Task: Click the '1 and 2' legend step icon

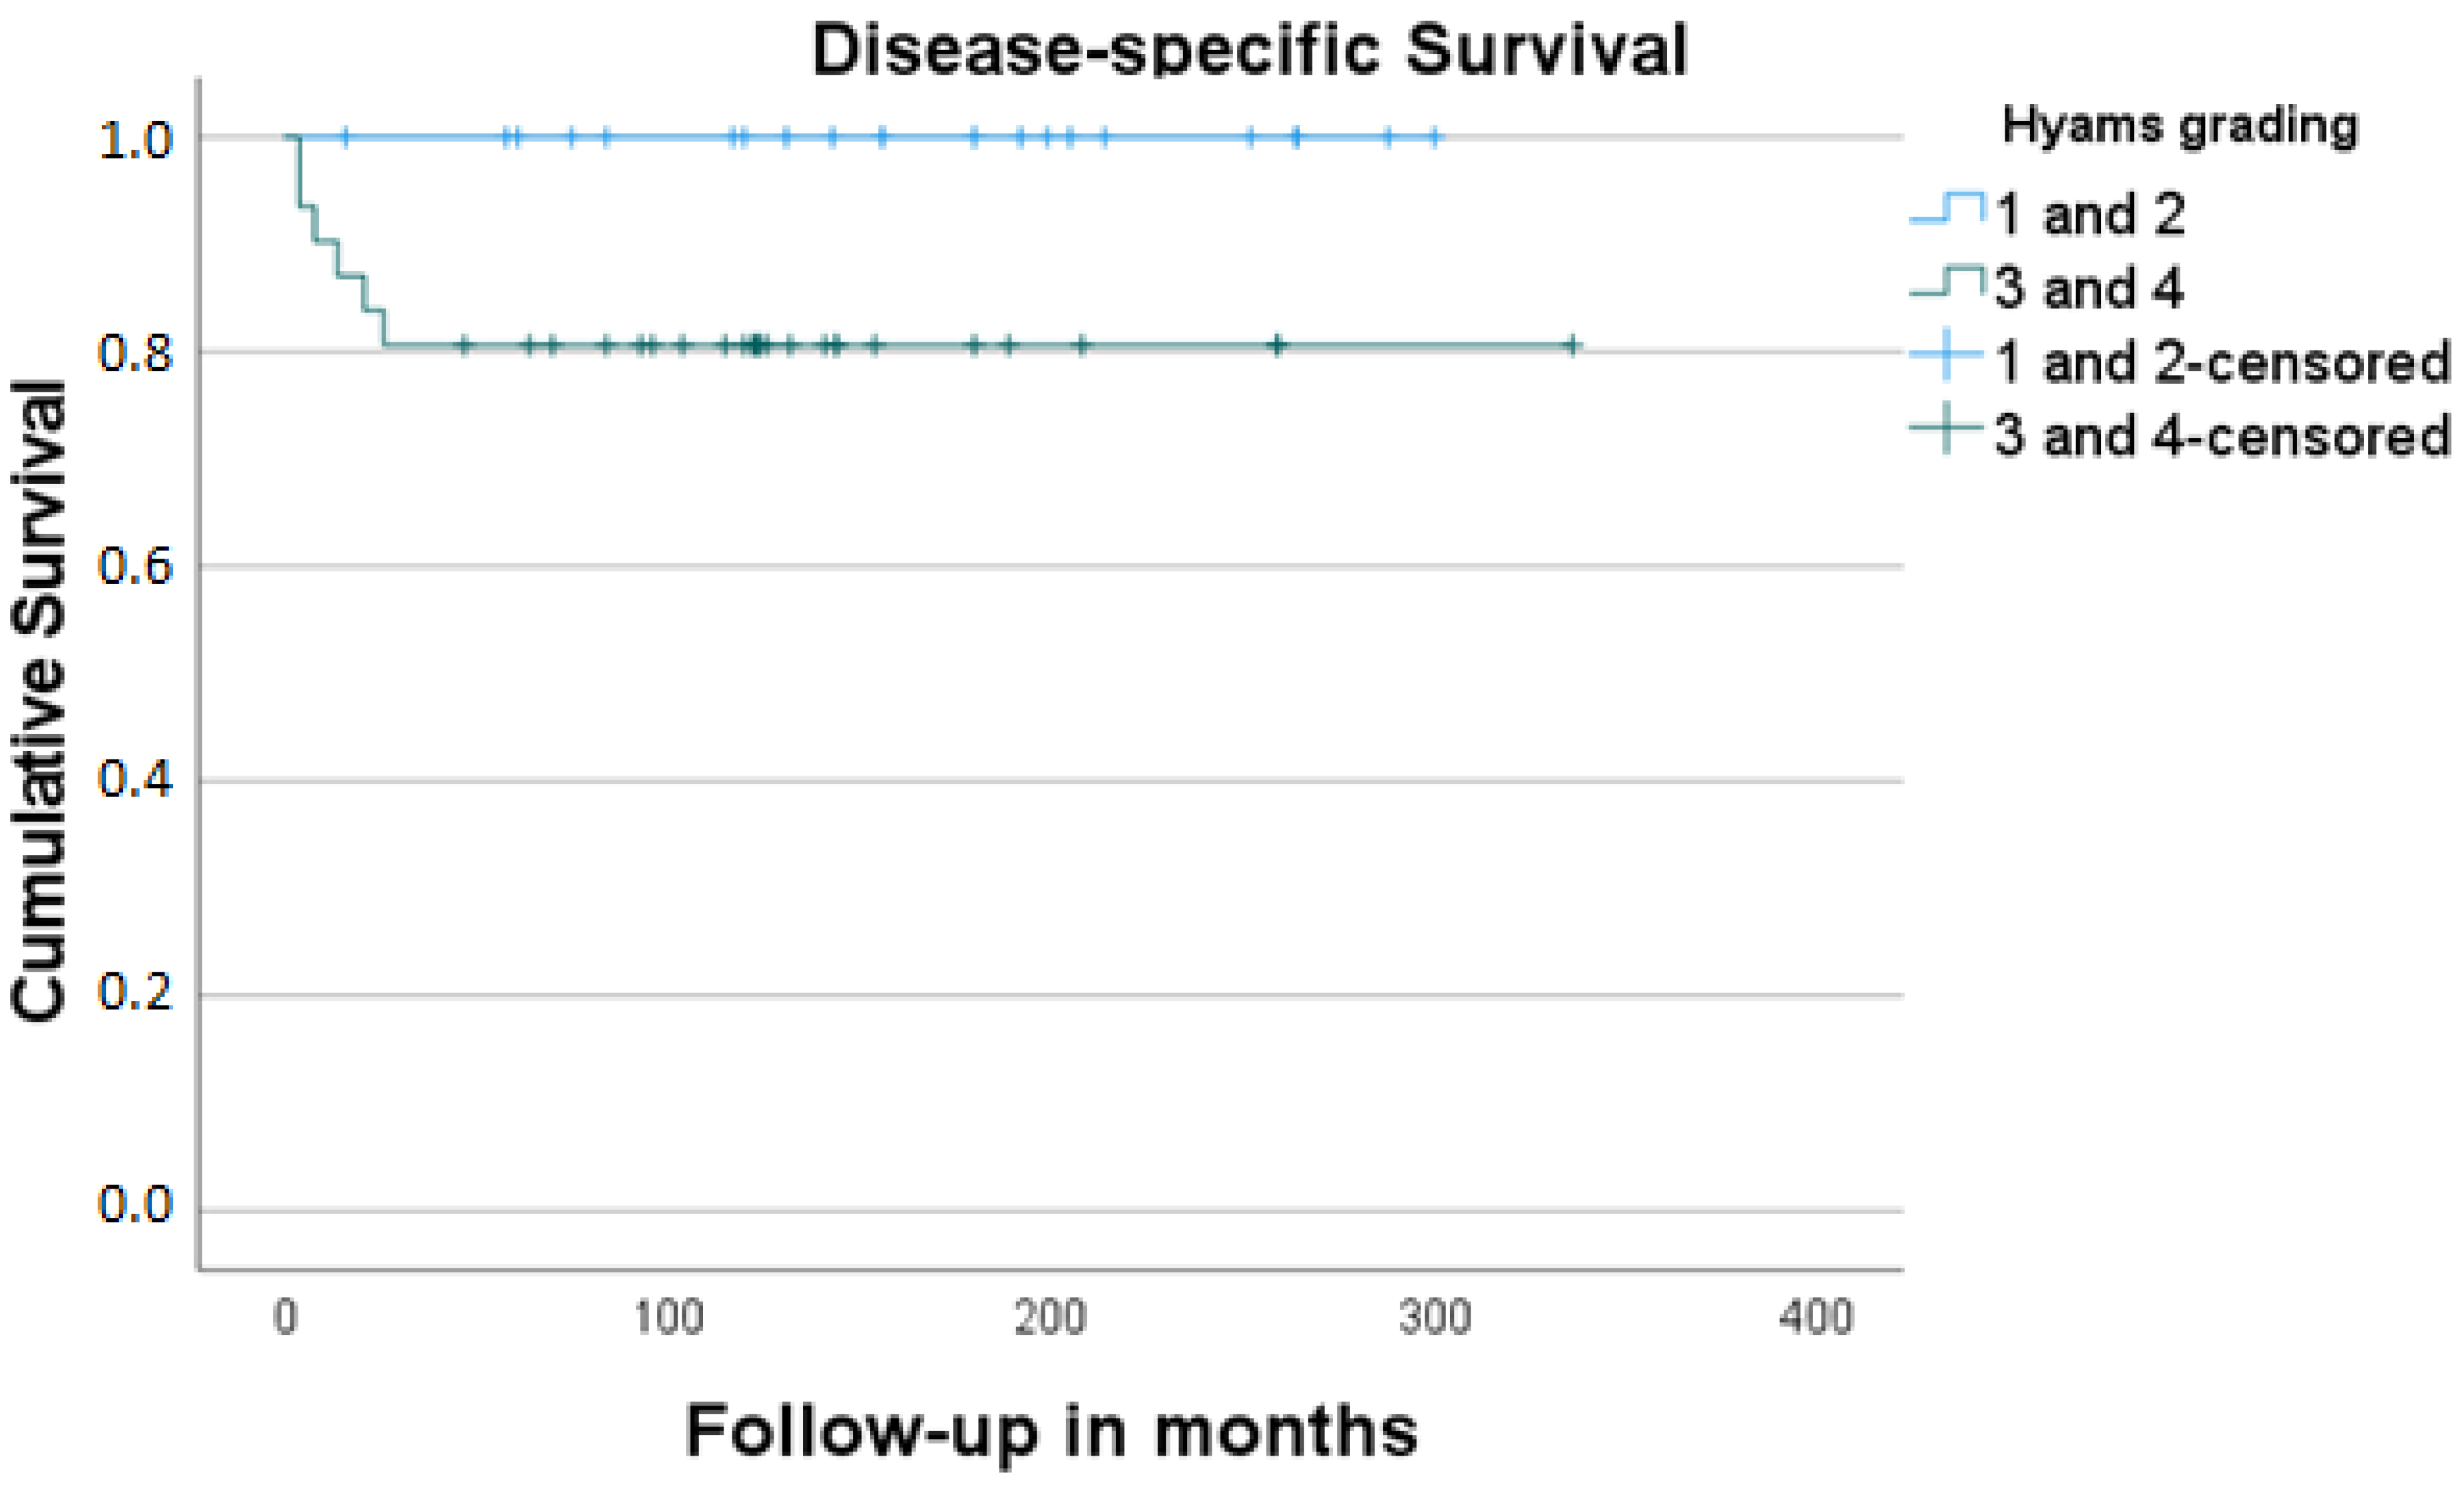Action: (1946, 208)
